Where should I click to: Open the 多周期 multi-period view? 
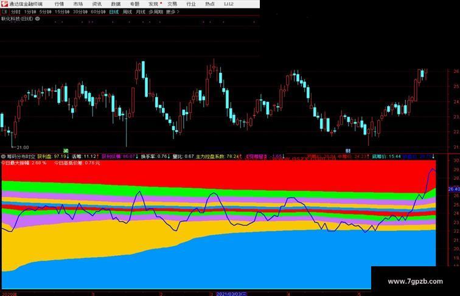[x=156, y=12]
